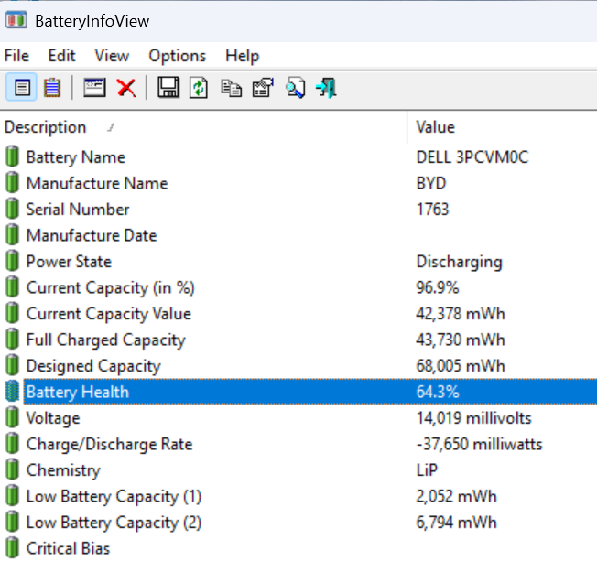
Task: Click the battery icon beside Chemistry
Action: (x=12, y=469)
